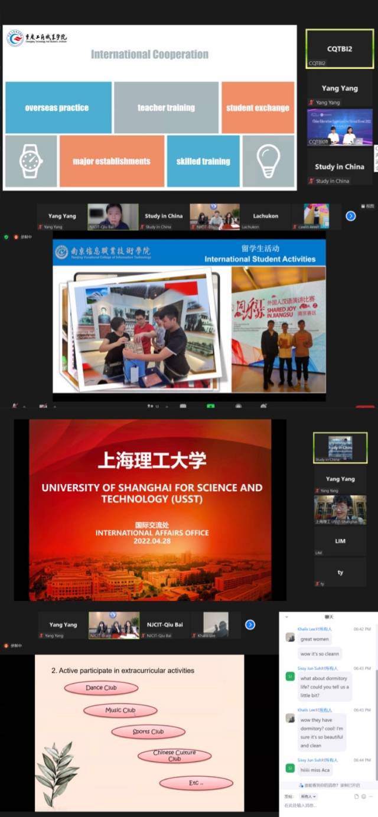Click Khalis Lee's avatar in the chat
Image resolution: width=378 pixels, height=817 pixels.
click(x=290, y=637)
